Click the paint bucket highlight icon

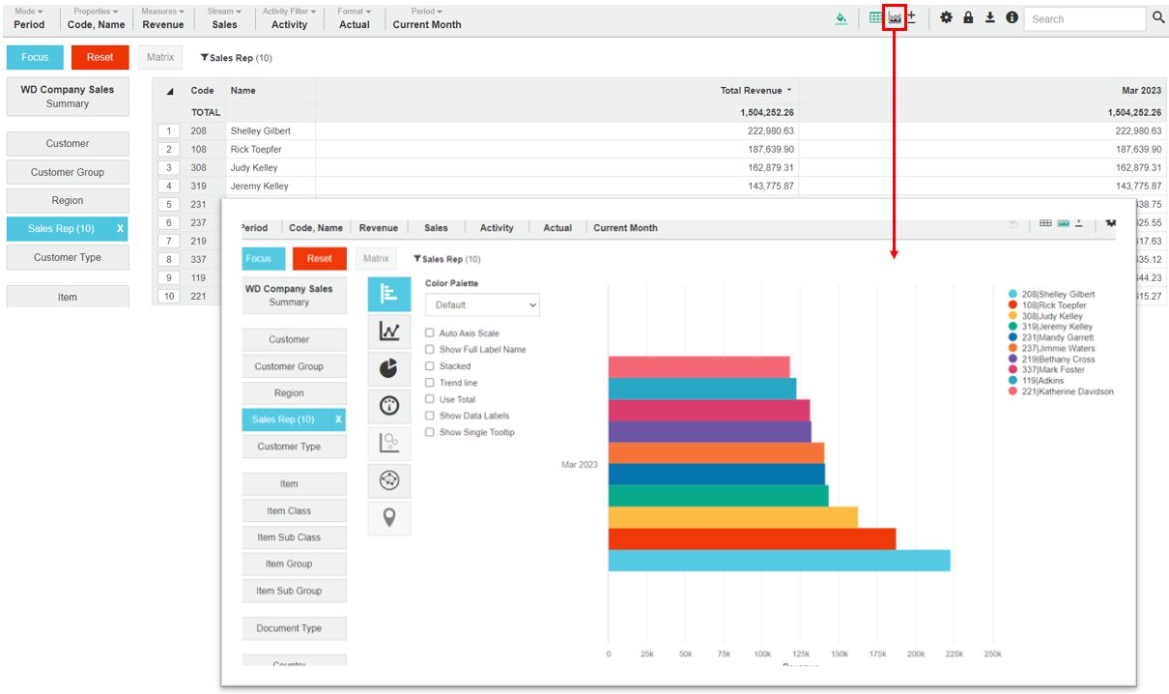(841, 17)
